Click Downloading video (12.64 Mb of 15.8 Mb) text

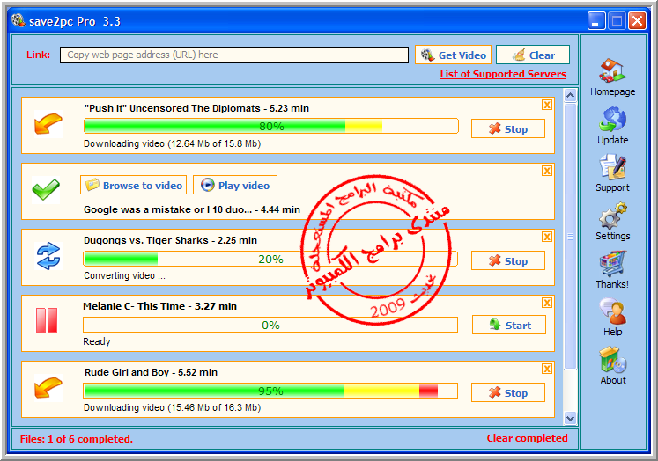(172, 143)
